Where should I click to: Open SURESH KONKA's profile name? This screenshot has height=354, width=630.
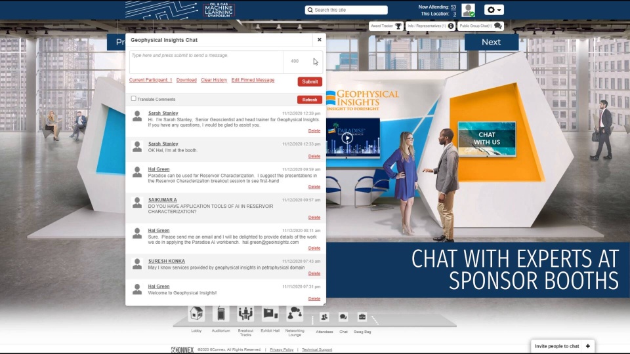pyautogui.click(x=166, y=261)
